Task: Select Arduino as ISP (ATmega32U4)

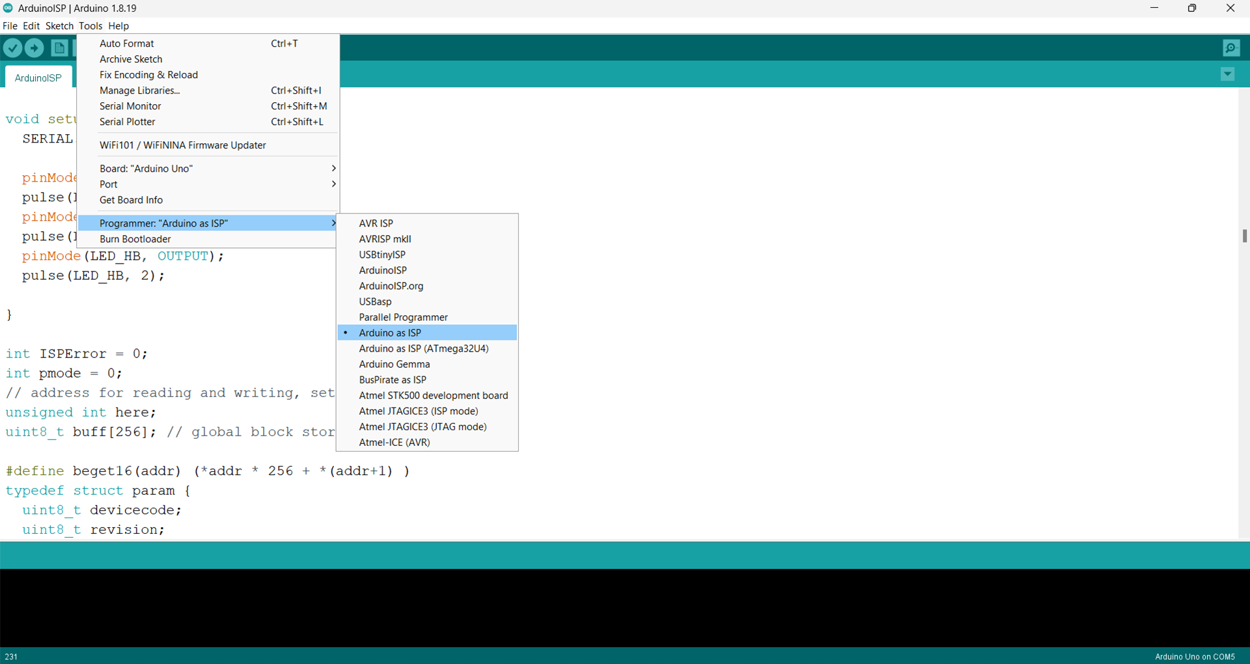Action: pyautogui.click(x=427, y=348)
